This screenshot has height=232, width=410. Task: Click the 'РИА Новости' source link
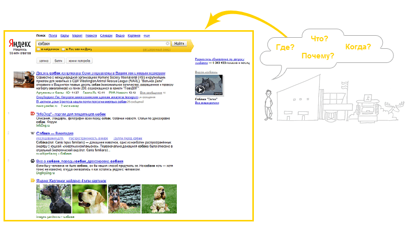click(x=119, y=93)
